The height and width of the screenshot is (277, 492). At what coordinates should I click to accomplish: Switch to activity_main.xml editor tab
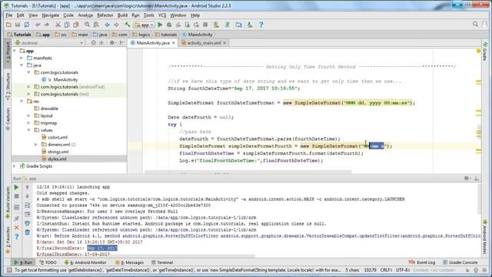pos(204,43)
